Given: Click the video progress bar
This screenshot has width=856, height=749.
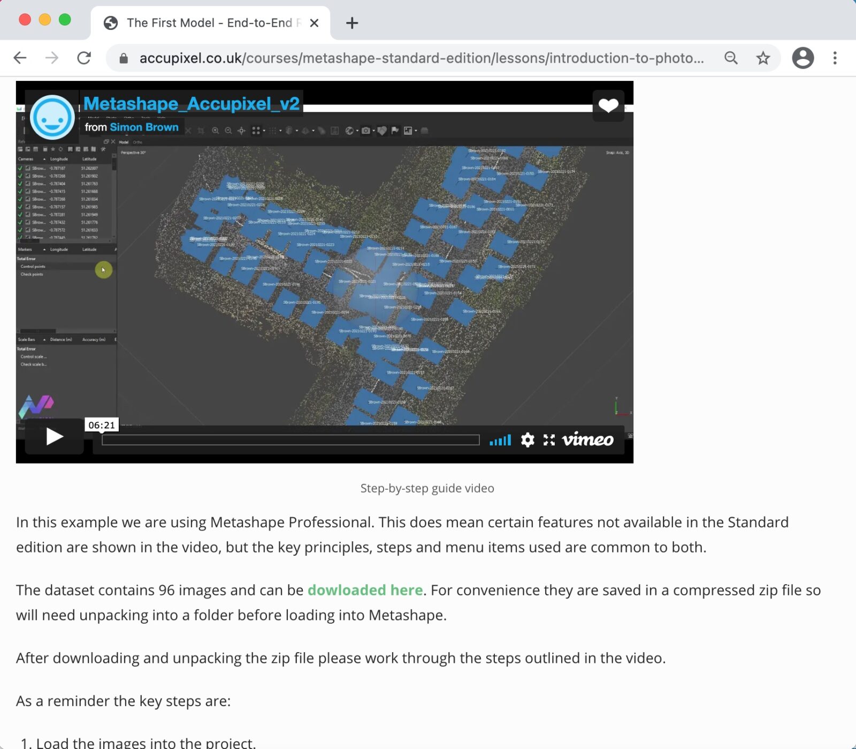Looking at the screenshot, I should click(x=292, y=440).
